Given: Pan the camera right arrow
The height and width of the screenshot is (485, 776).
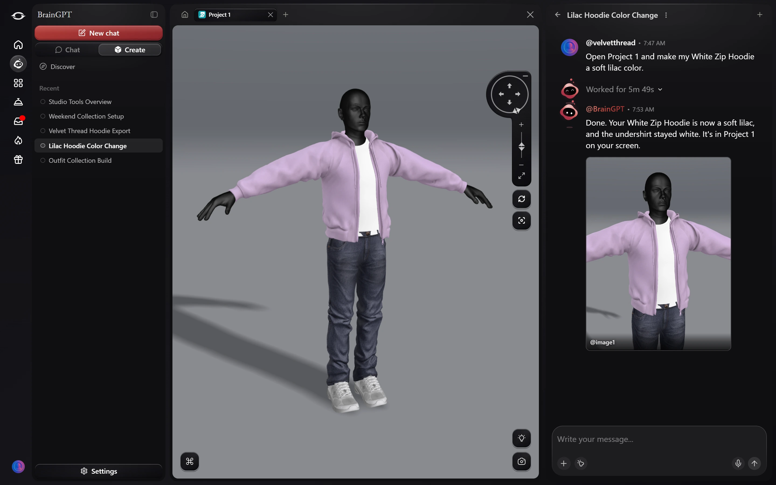Looking at the screenshot, I should [x=518, y=94].
